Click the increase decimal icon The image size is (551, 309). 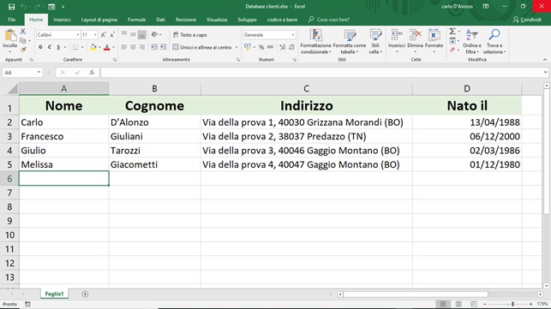tap(283, 47)
